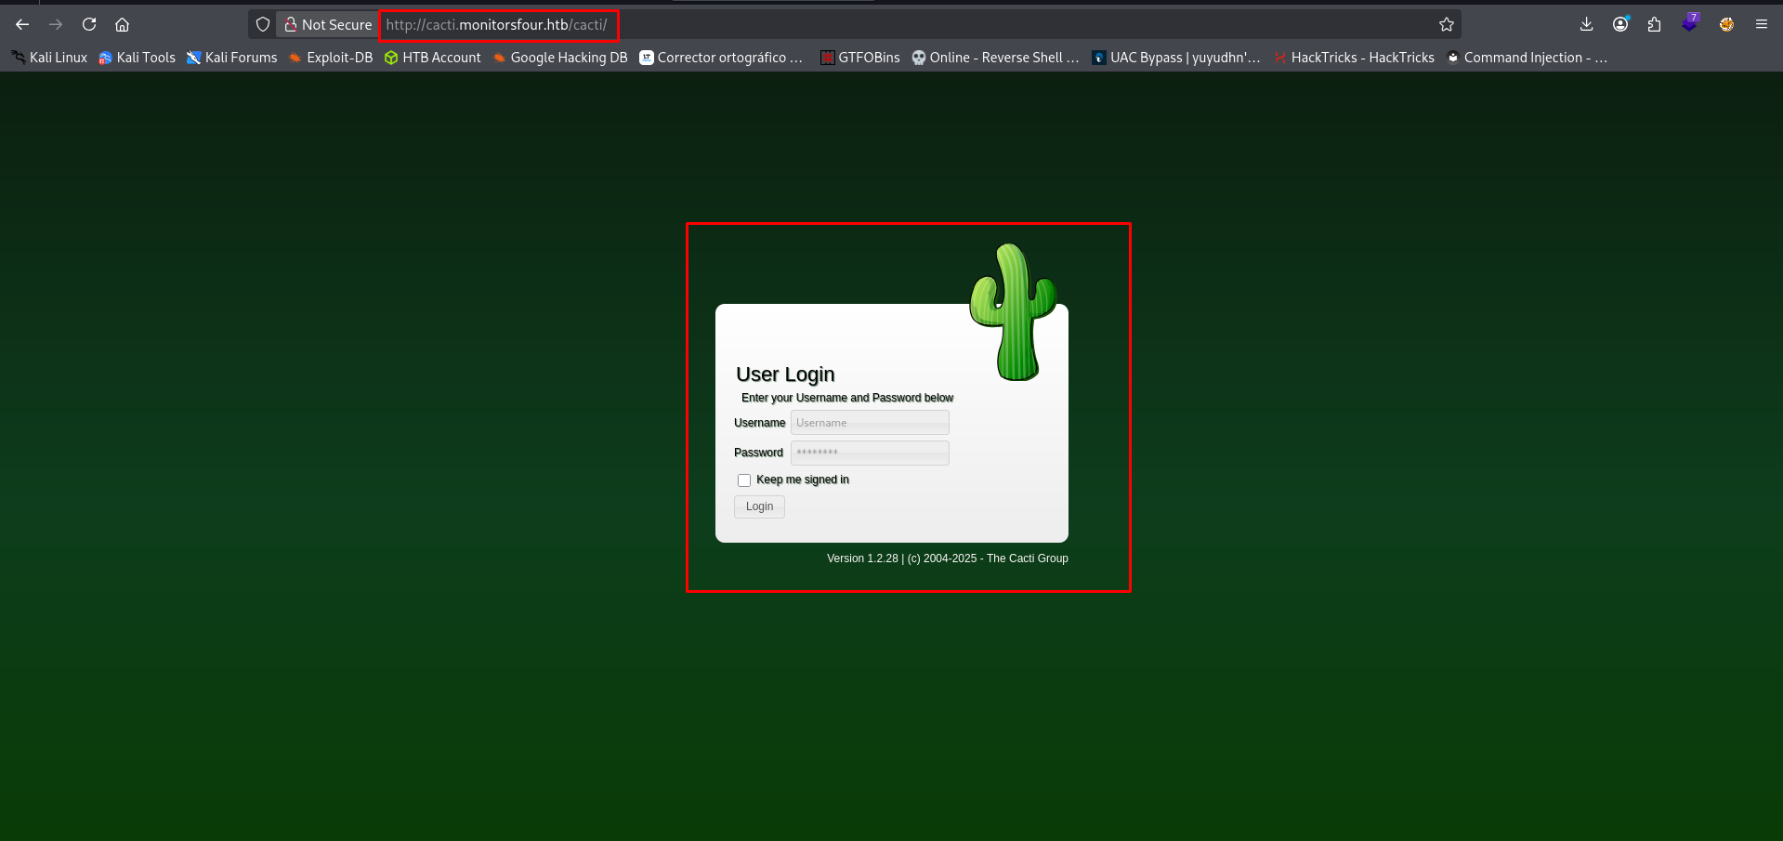Screen dimensions: 1783x841
Task: Open the GTFOBins bookmark
Action: coord(859,58)
